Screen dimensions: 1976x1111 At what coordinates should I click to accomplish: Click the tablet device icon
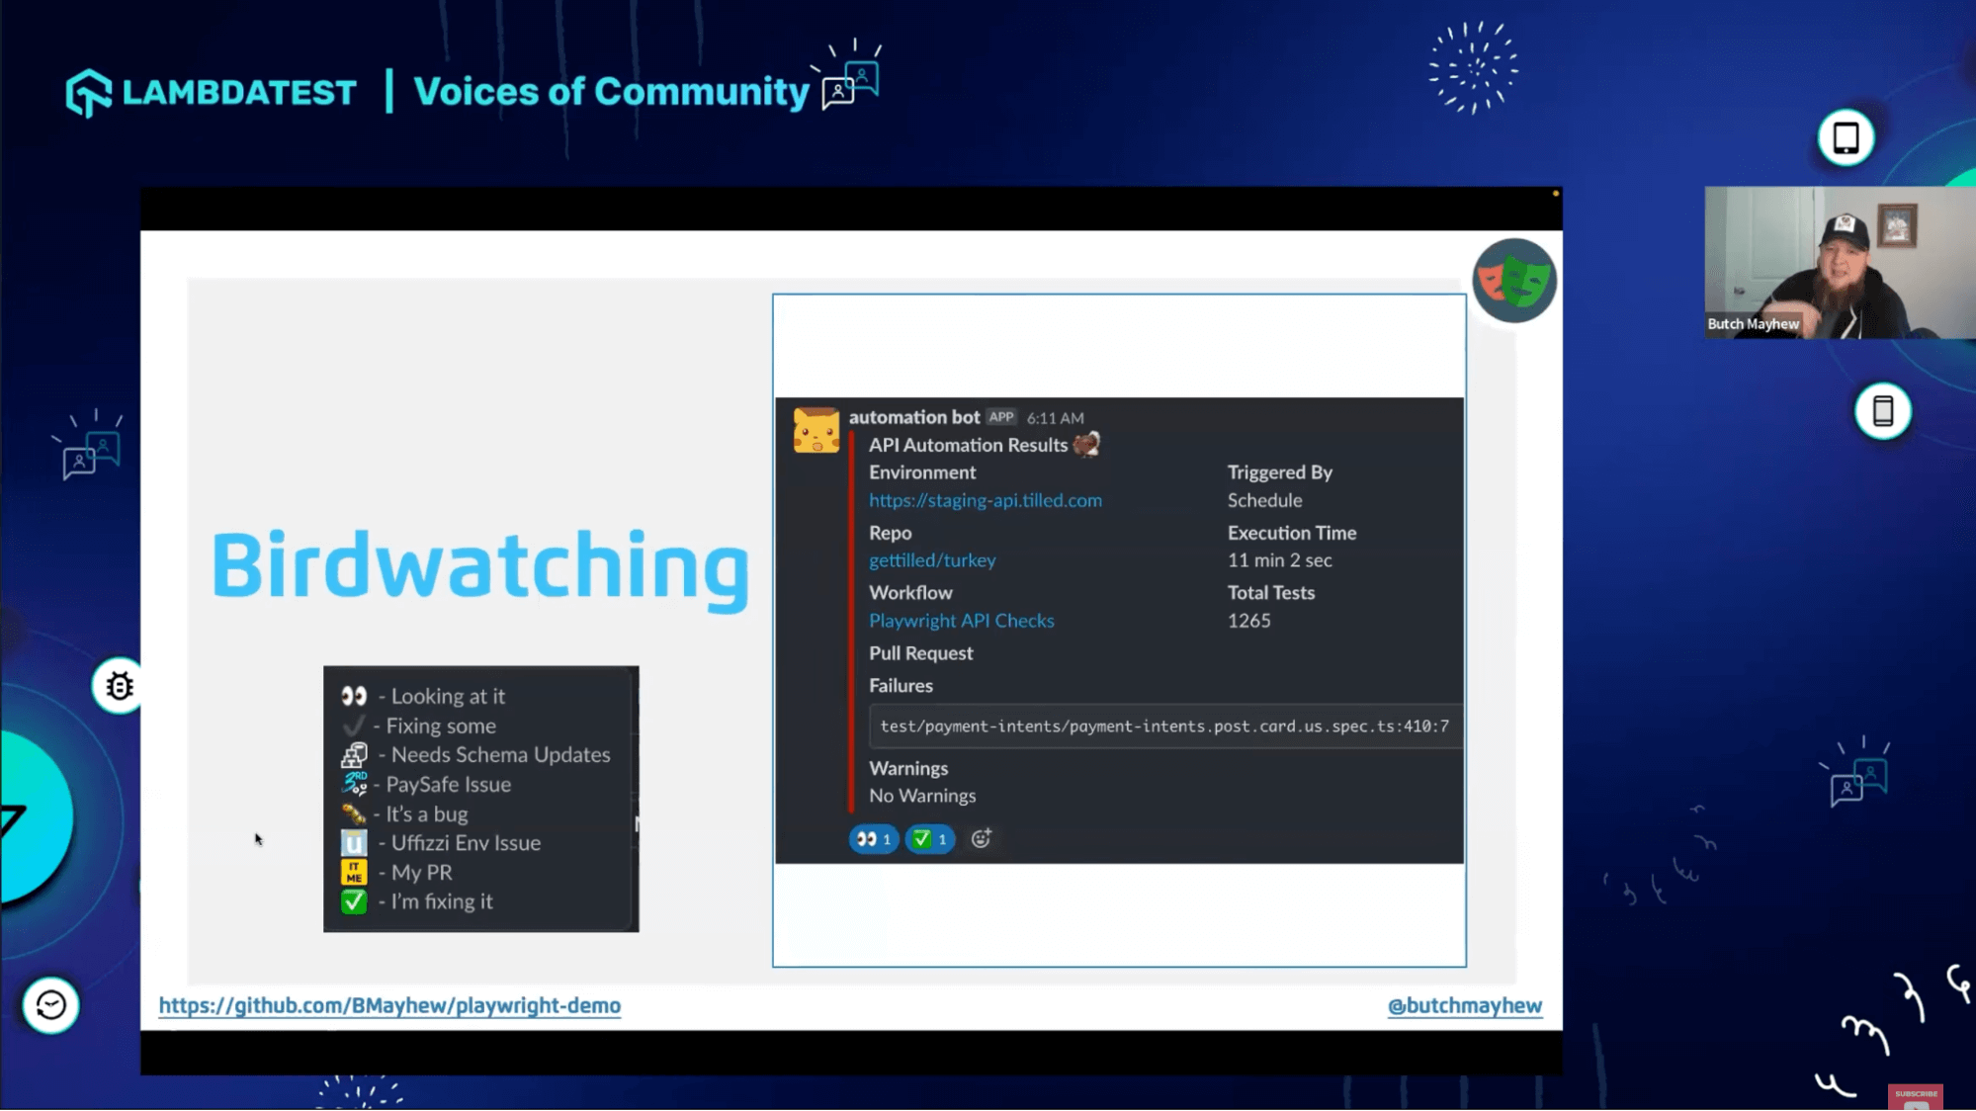pos(1845,138)
